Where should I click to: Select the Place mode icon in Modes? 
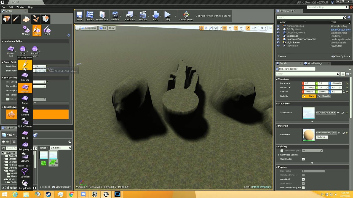[x=7, y=19]
